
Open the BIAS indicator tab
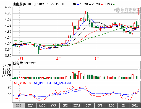pos(77,105)
